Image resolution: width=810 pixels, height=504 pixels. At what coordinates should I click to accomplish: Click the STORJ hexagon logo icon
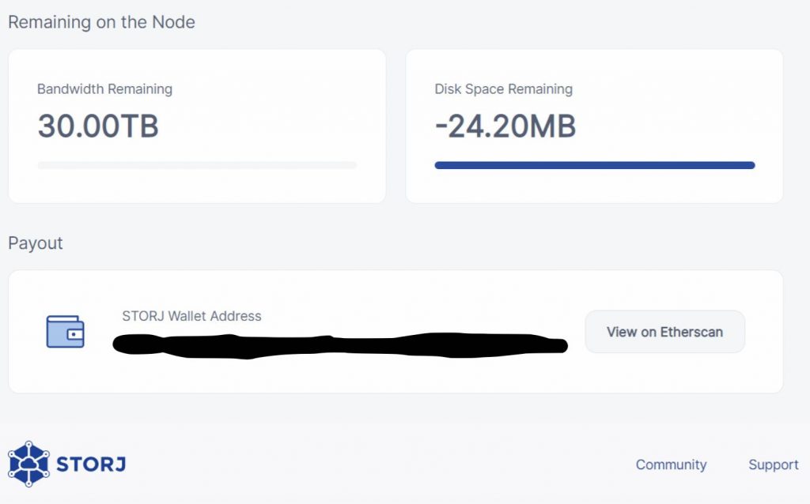(28, 464)
